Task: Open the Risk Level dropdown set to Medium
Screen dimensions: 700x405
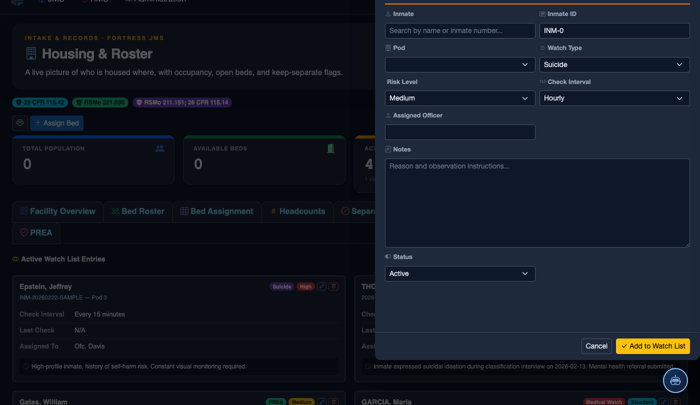Action: (x=460, y=98)
